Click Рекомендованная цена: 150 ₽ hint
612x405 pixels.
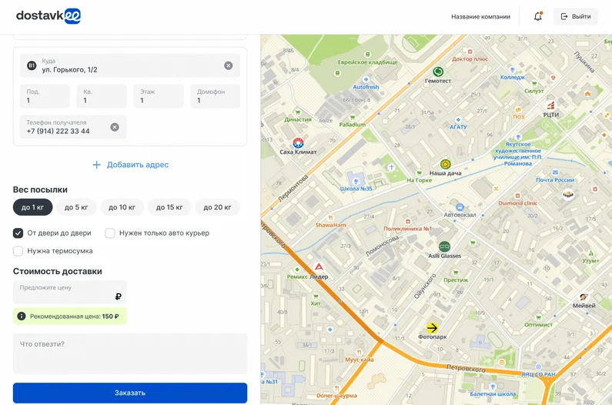point(70,316)
